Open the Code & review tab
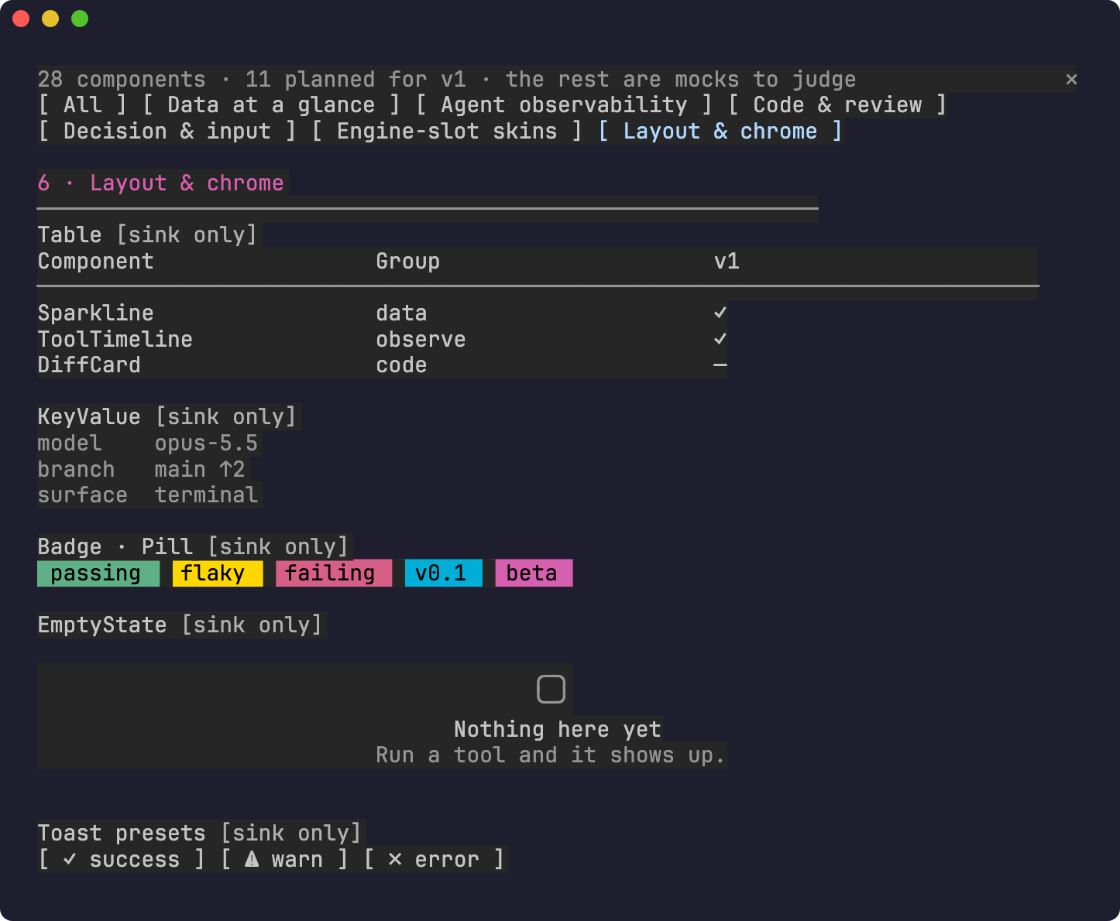This screenshot has height=921, width=1120. coord(837,104)
